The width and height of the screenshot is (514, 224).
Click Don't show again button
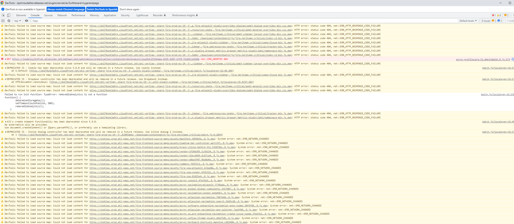click(x=130, y=9)
